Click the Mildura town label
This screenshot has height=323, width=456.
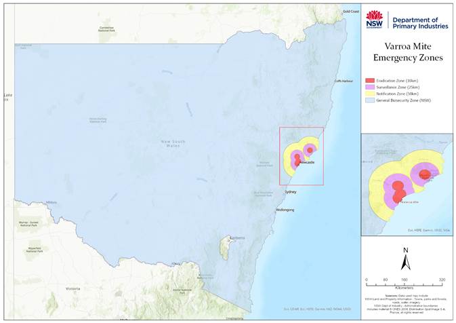[51, 203]
